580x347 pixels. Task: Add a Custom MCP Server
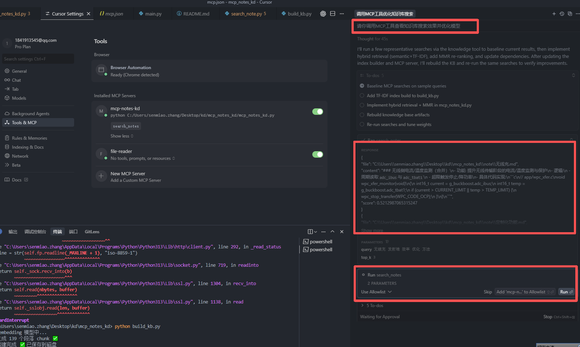click(136, 180)
